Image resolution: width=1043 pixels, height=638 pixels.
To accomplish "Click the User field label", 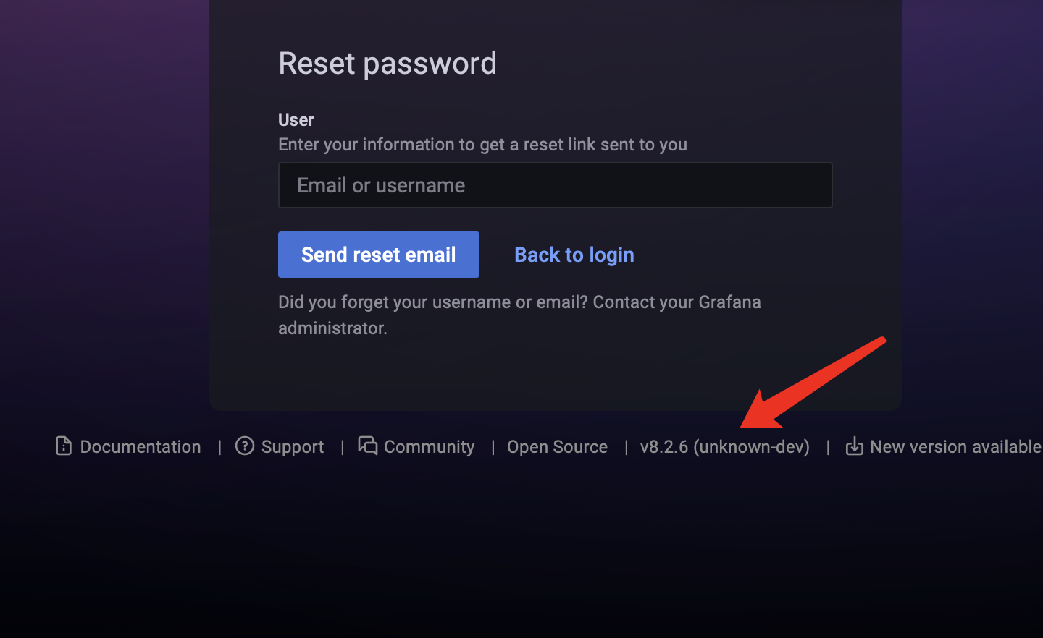I will (296, 119).
